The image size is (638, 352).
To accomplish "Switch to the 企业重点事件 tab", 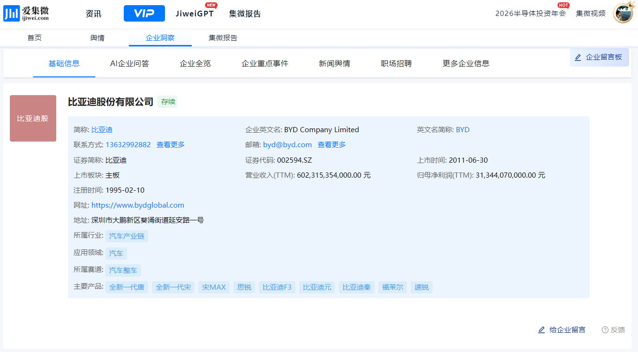I will pyautogui.click(x=264, y=63).
